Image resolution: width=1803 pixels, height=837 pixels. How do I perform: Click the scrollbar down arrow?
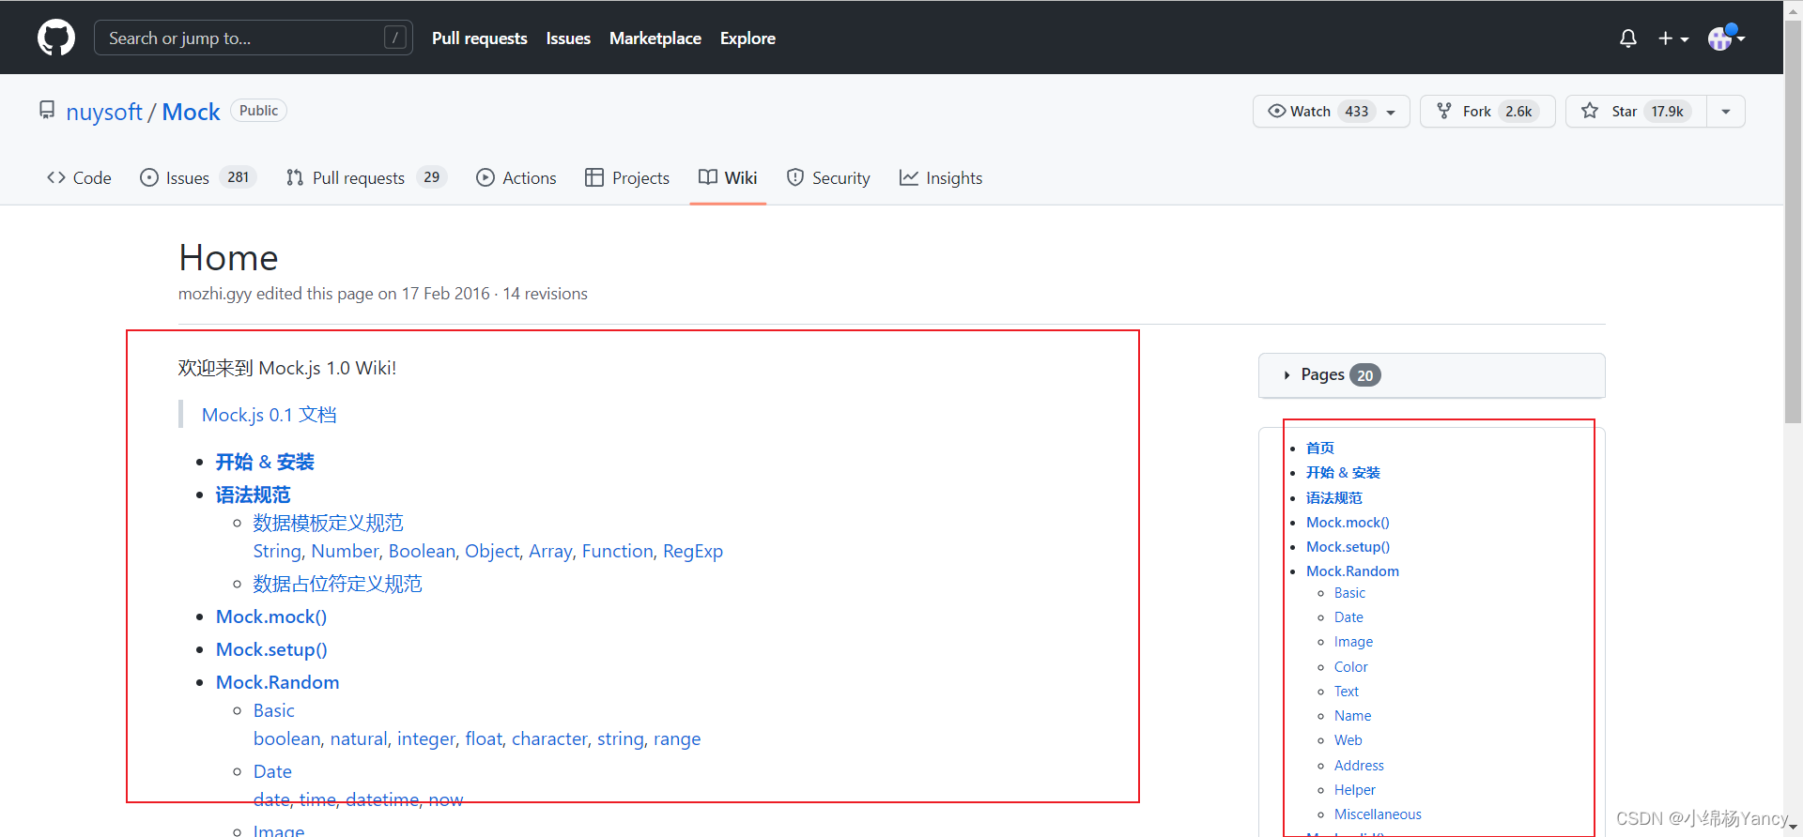tap(1794, 827)
